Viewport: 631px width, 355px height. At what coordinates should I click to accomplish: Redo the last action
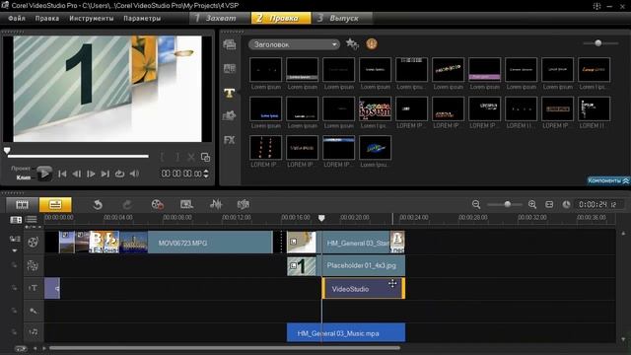[127, 205]
